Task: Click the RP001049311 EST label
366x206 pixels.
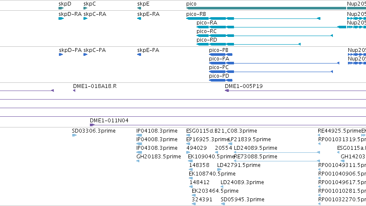Action: pos(342,165)
